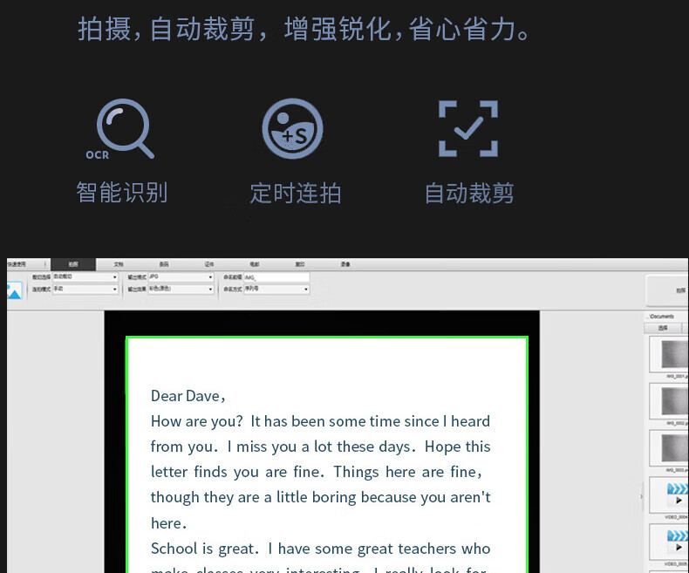Collapse the side panel with the arrow handle
This screenshot has height=573, width=689.
click(643, 495)
